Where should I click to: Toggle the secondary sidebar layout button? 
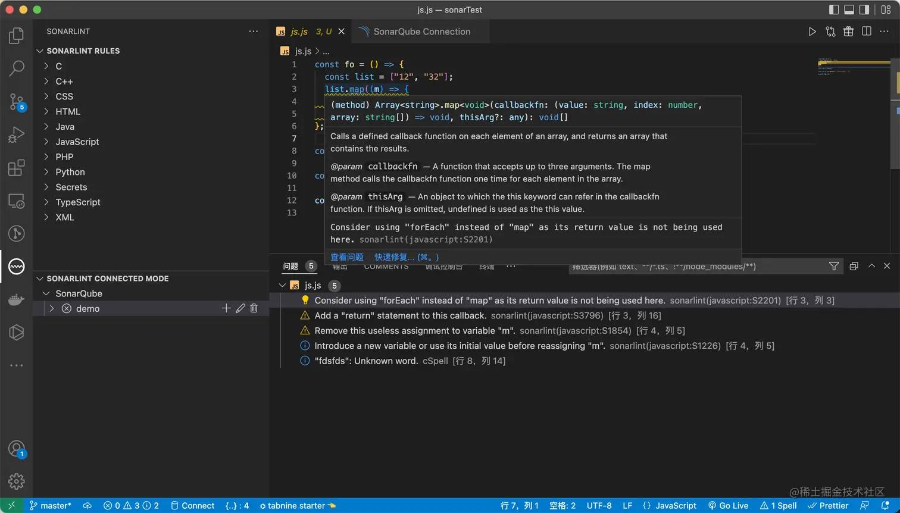tap(864, 10)
